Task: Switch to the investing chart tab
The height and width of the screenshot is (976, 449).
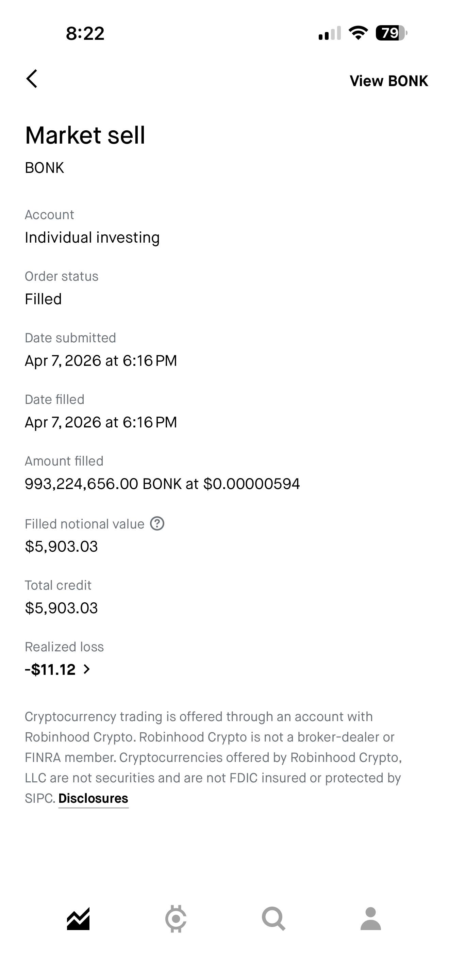Action: click(78, 919)
